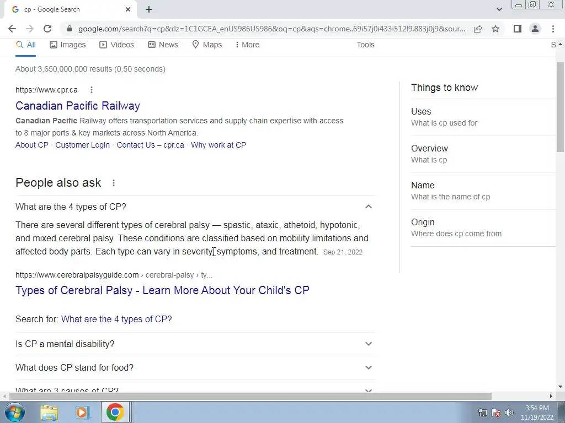Image resolution: width=565 pixels, height=423 pixels.
Task: Reload the page with the refresh icon
Action: point(47,29)
